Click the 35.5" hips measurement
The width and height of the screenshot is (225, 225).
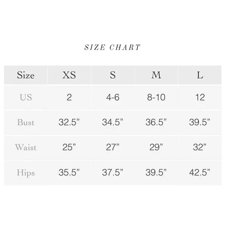click(69, 172)
